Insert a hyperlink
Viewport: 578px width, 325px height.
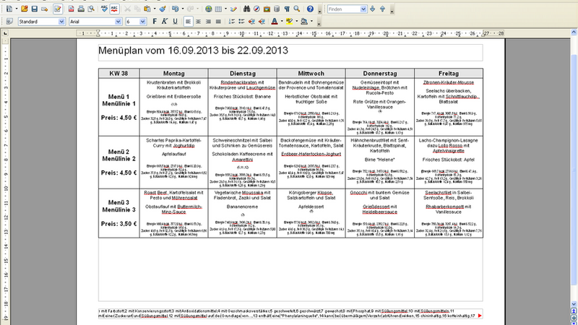pos(209,9)
